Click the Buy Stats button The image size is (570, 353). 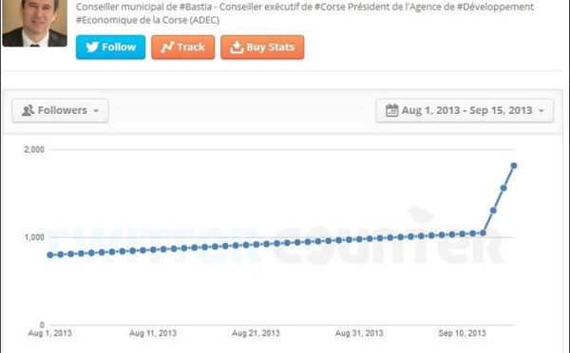(x=262, y=47)
